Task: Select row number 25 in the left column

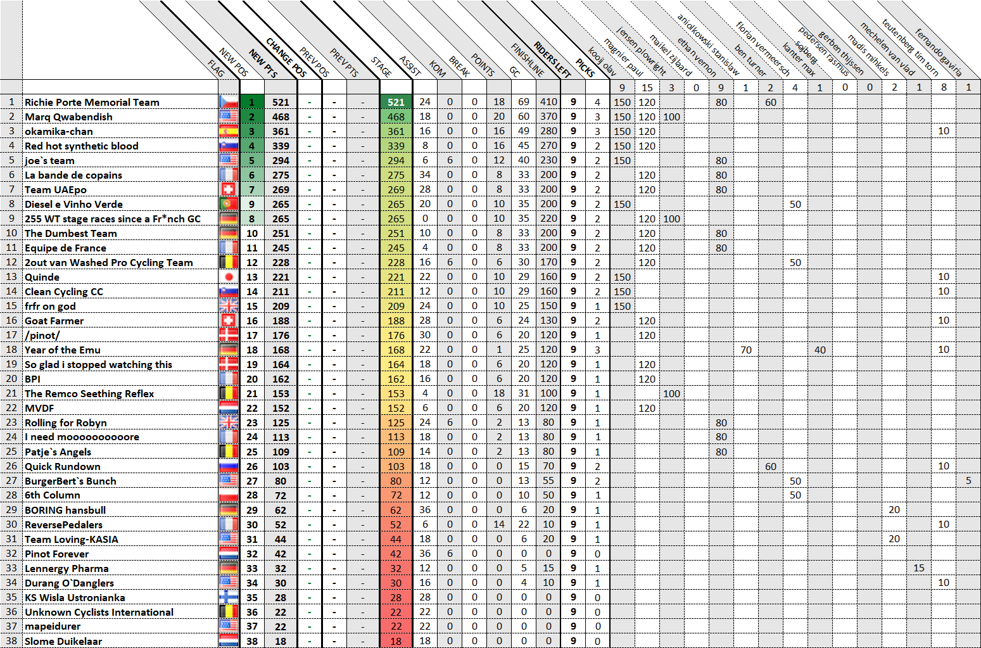Action: click(x=11, y=452)
